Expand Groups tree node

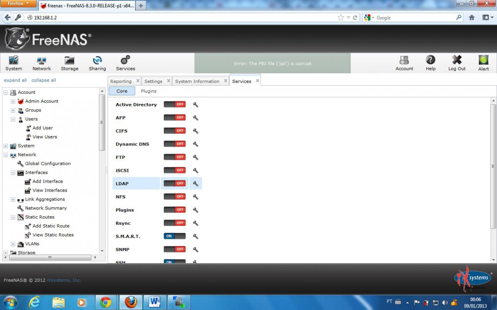pos(13,110)
